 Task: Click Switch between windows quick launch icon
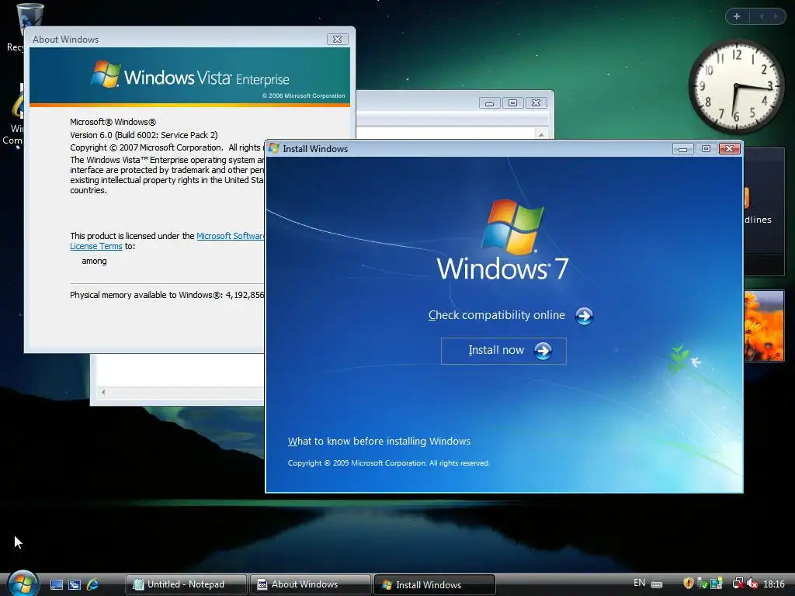pyautogui.click(x=75, y=584)
